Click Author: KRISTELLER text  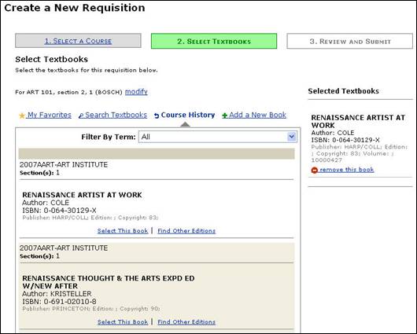57,294
